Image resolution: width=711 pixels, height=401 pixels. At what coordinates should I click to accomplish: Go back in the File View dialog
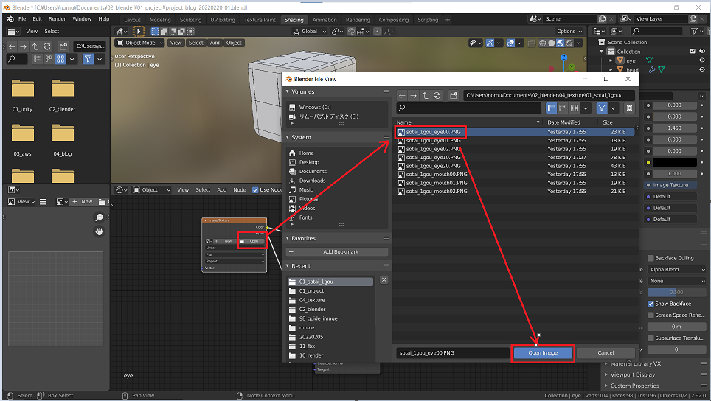point(402,95)
